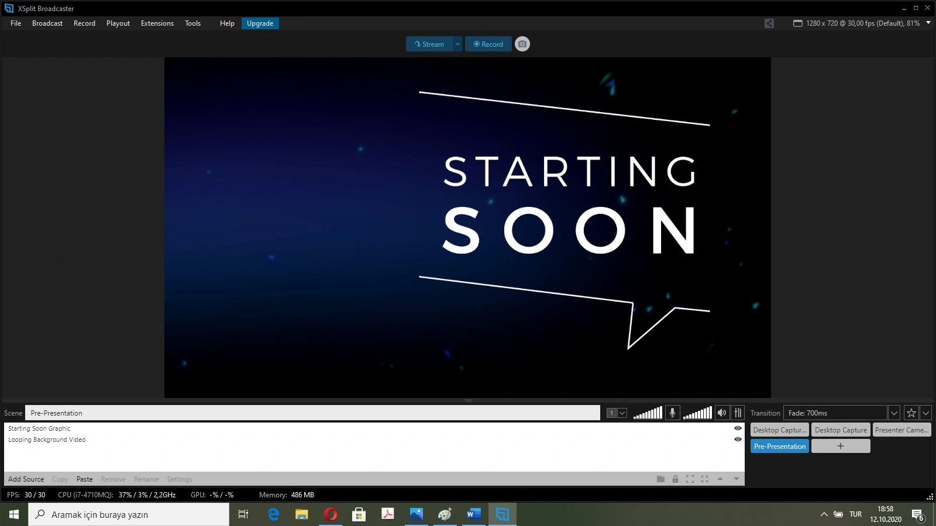
Task: Select scene preset number 1
Action: click(x=612, y=413)
